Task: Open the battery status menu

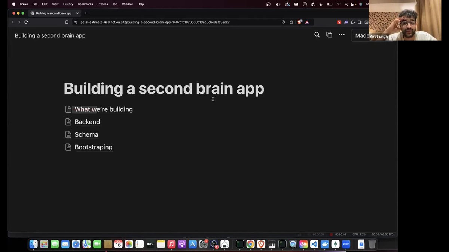Action: (330, 4)
